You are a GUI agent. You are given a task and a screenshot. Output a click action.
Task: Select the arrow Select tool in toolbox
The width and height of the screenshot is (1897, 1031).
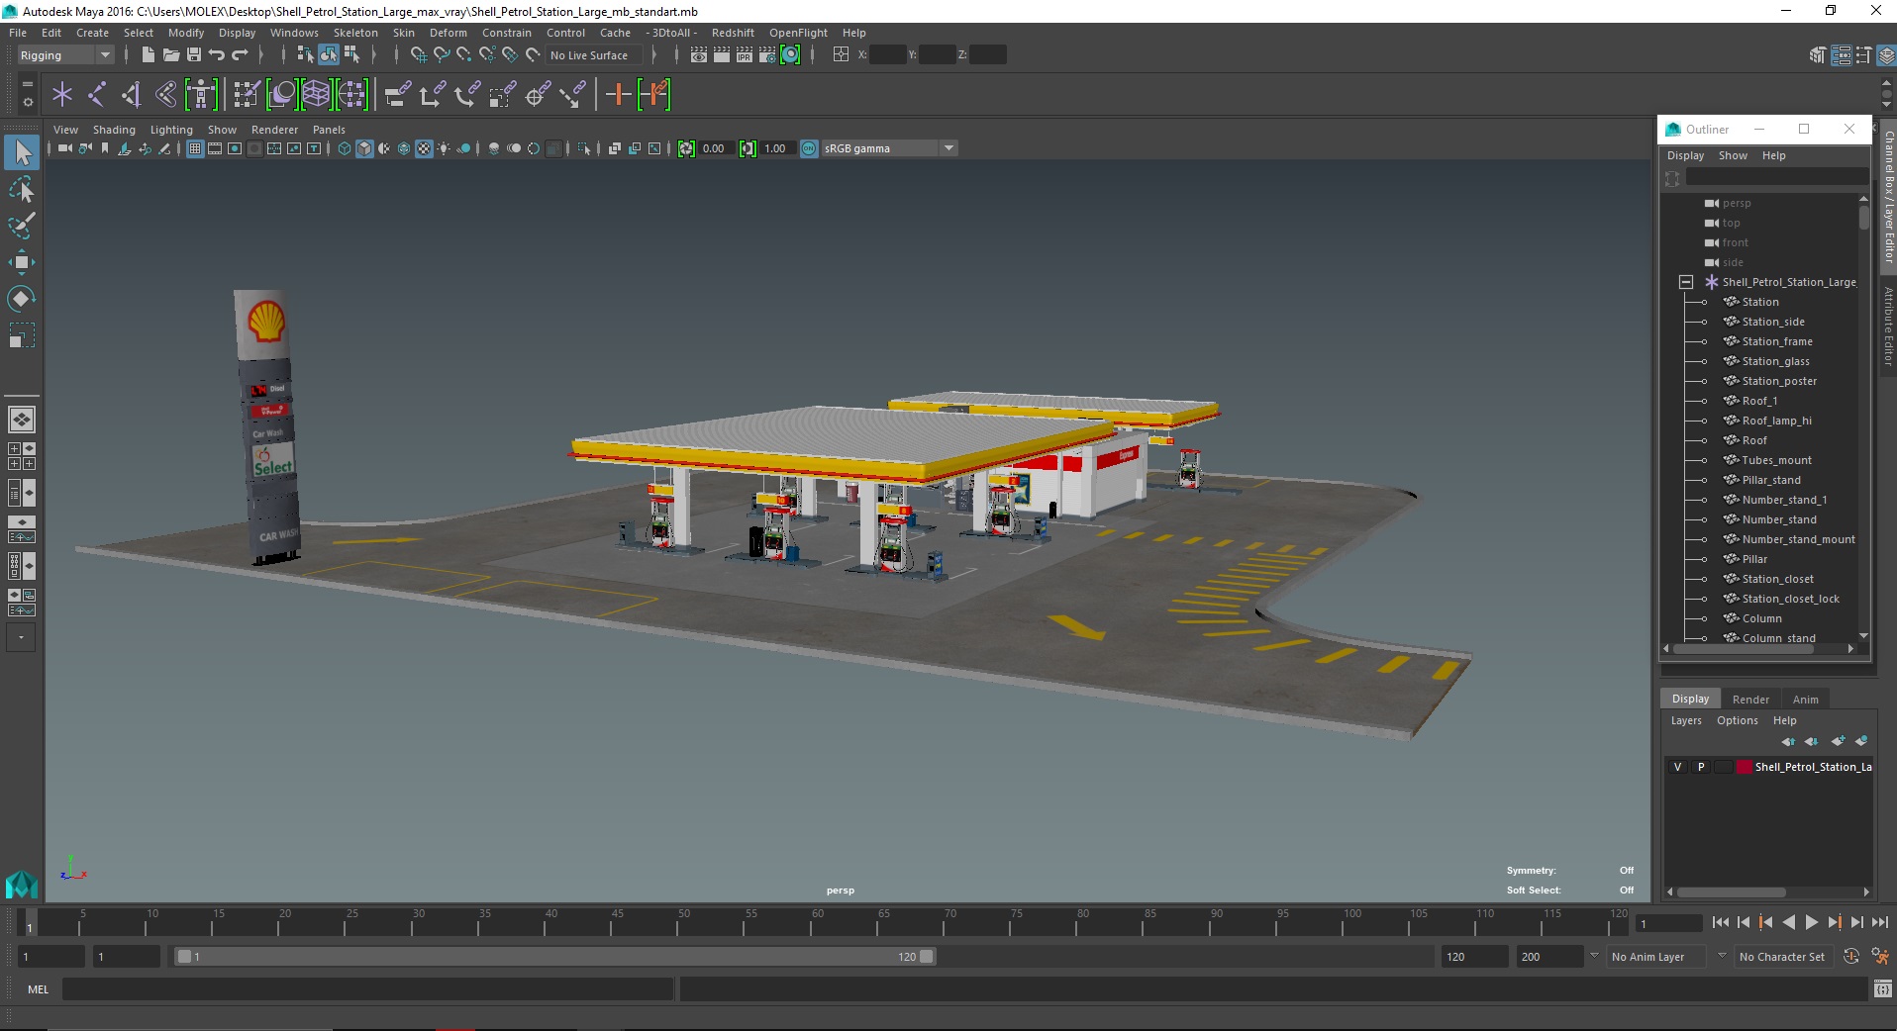(x=22, y=152)
